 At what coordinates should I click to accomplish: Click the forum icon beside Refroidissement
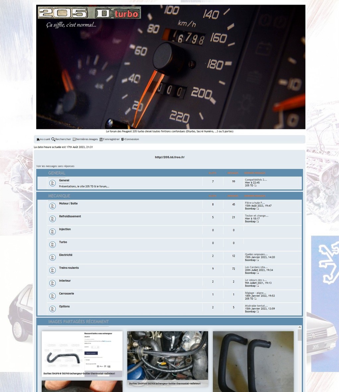tap(52, 219)
